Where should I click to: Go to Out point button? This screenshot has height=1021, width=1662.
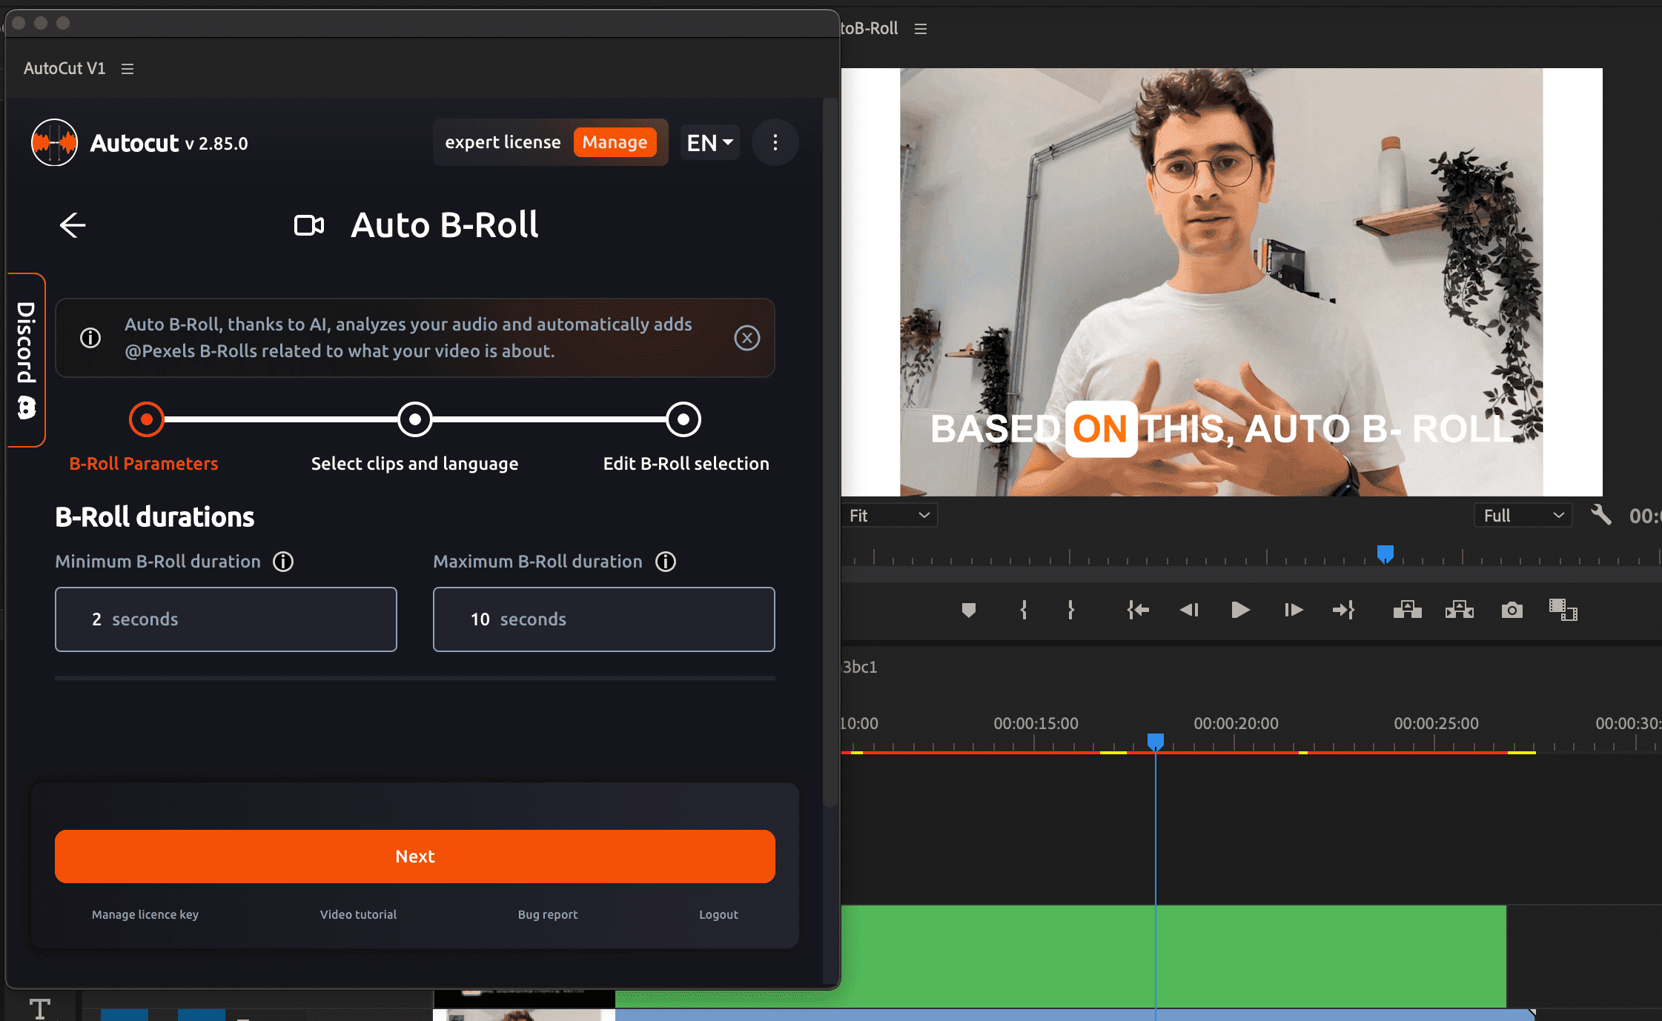click(1344, 610)
